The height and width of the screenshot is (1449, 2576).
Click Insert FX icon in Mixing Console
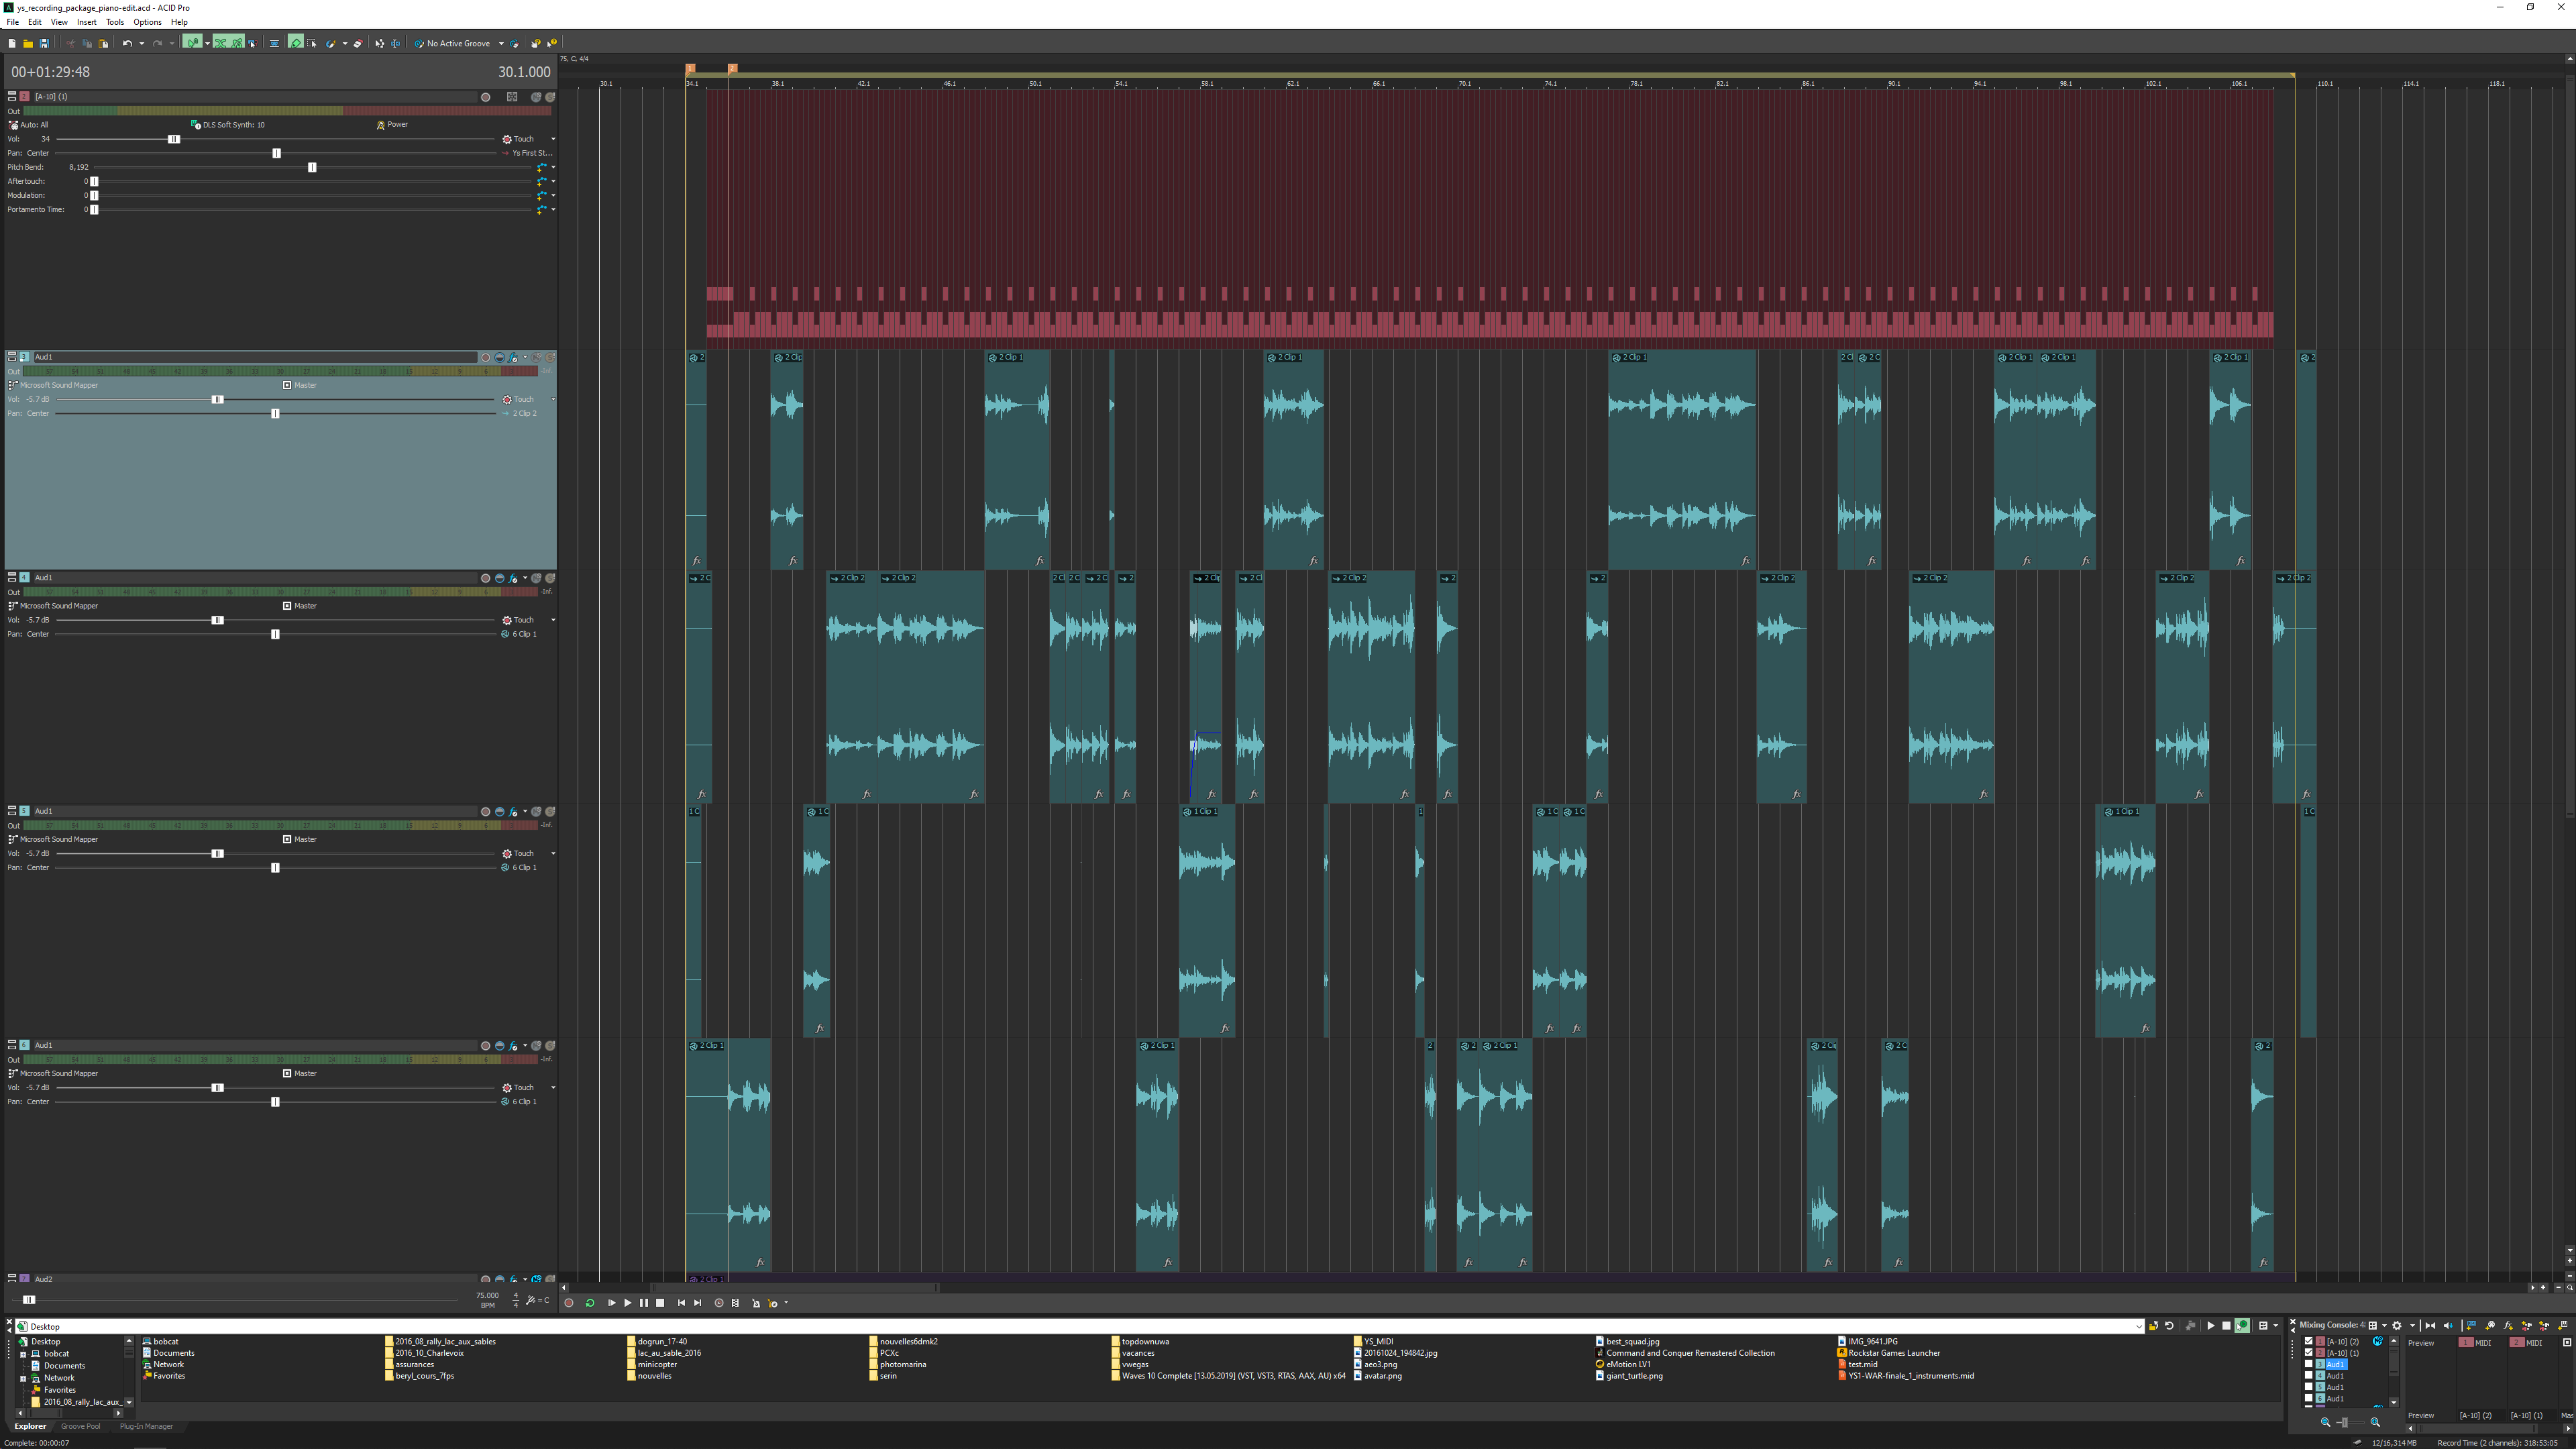(2508, 1326)
